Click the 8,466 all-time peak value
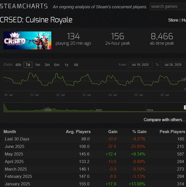The height and width of the screenshot is (187, 186). tap(162, 36)
